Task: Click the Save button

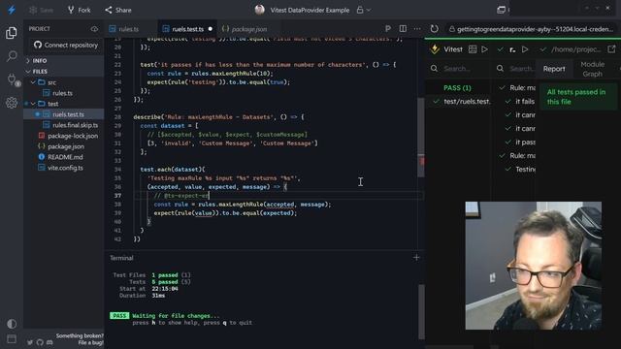Action: pyautogui.click(x=41, y=10)
